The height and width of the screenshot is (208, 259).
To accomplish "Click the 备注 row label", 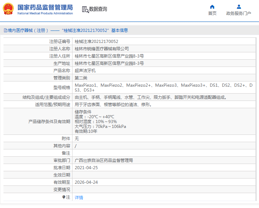I will click(x=66, y=153).
